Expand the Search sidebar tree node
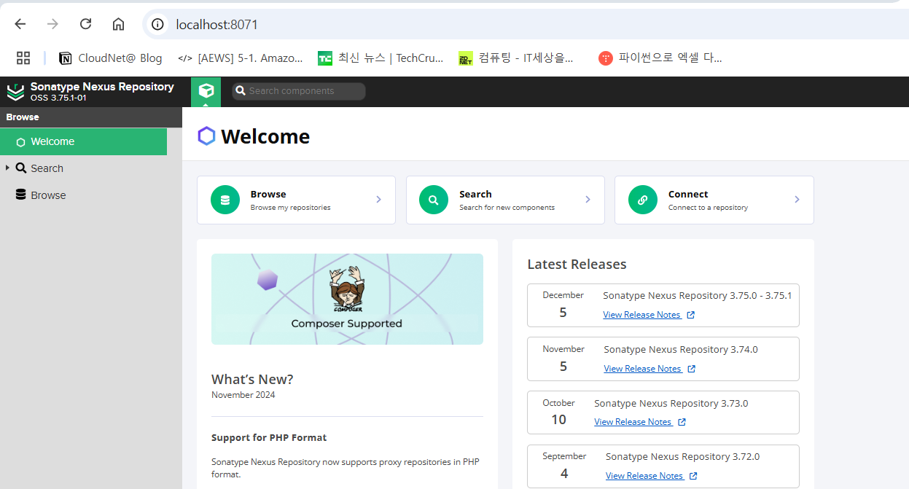Screen dimensions: 909x489 [7, 168]
